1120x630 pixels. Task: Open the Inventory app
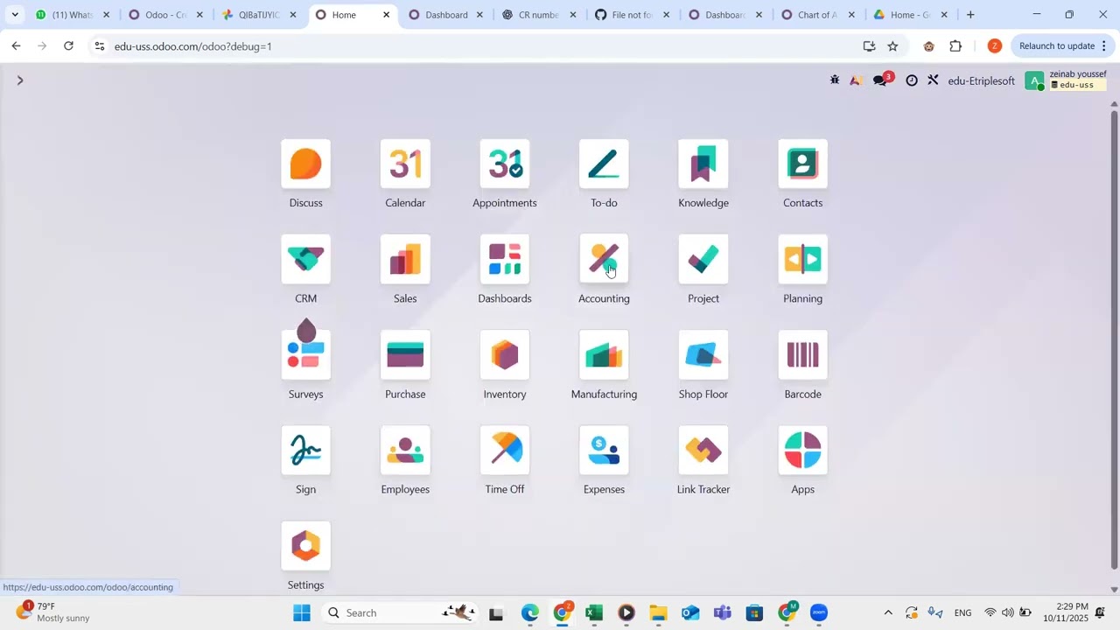(505, 355)
